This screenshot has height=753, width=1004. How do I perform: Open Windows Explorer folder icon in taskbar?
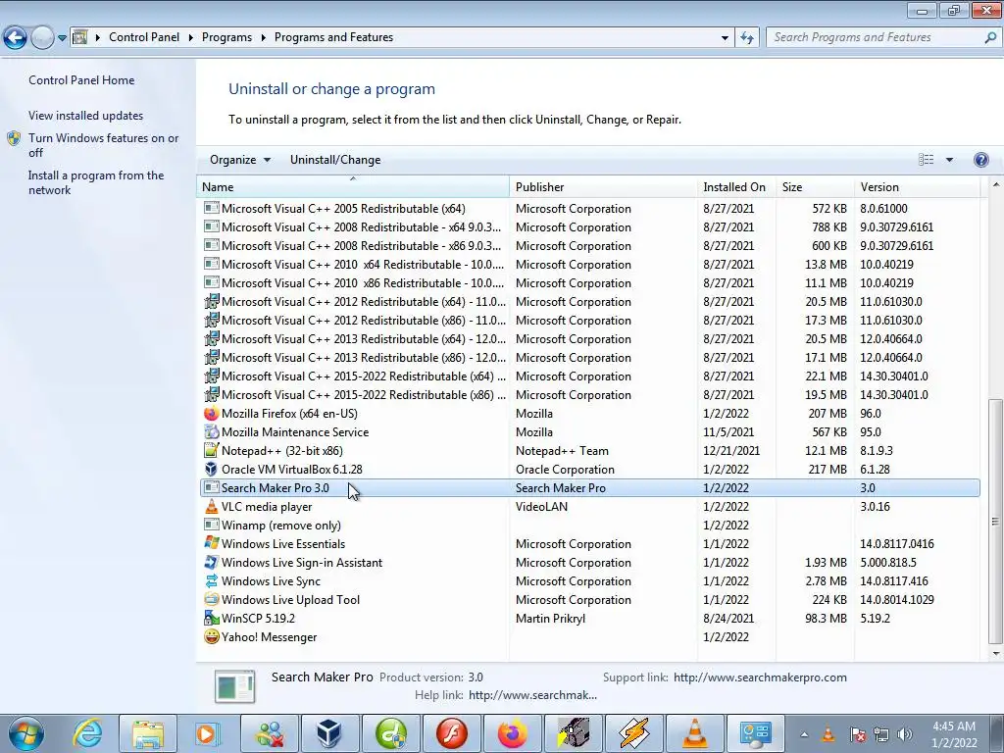point(149,733)
